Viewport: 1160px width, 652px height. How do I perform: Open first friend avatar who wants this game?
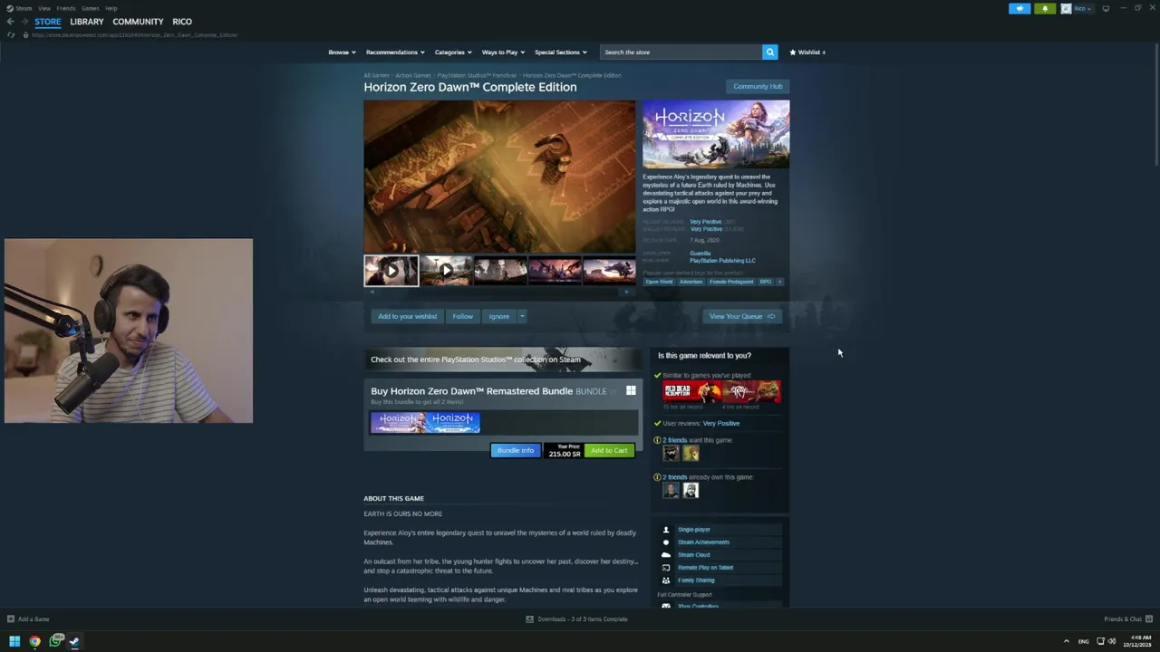tap(671, 453)
